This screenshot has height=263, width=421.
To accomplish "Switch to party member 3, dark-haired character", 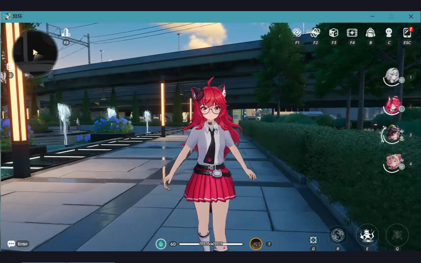I will [392, 134].
